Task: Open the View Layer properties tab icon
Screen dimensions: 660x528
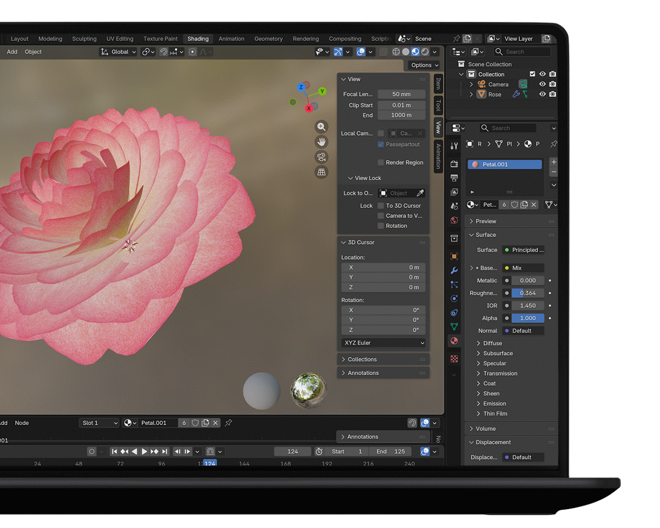Action: [x=454, y=192]
